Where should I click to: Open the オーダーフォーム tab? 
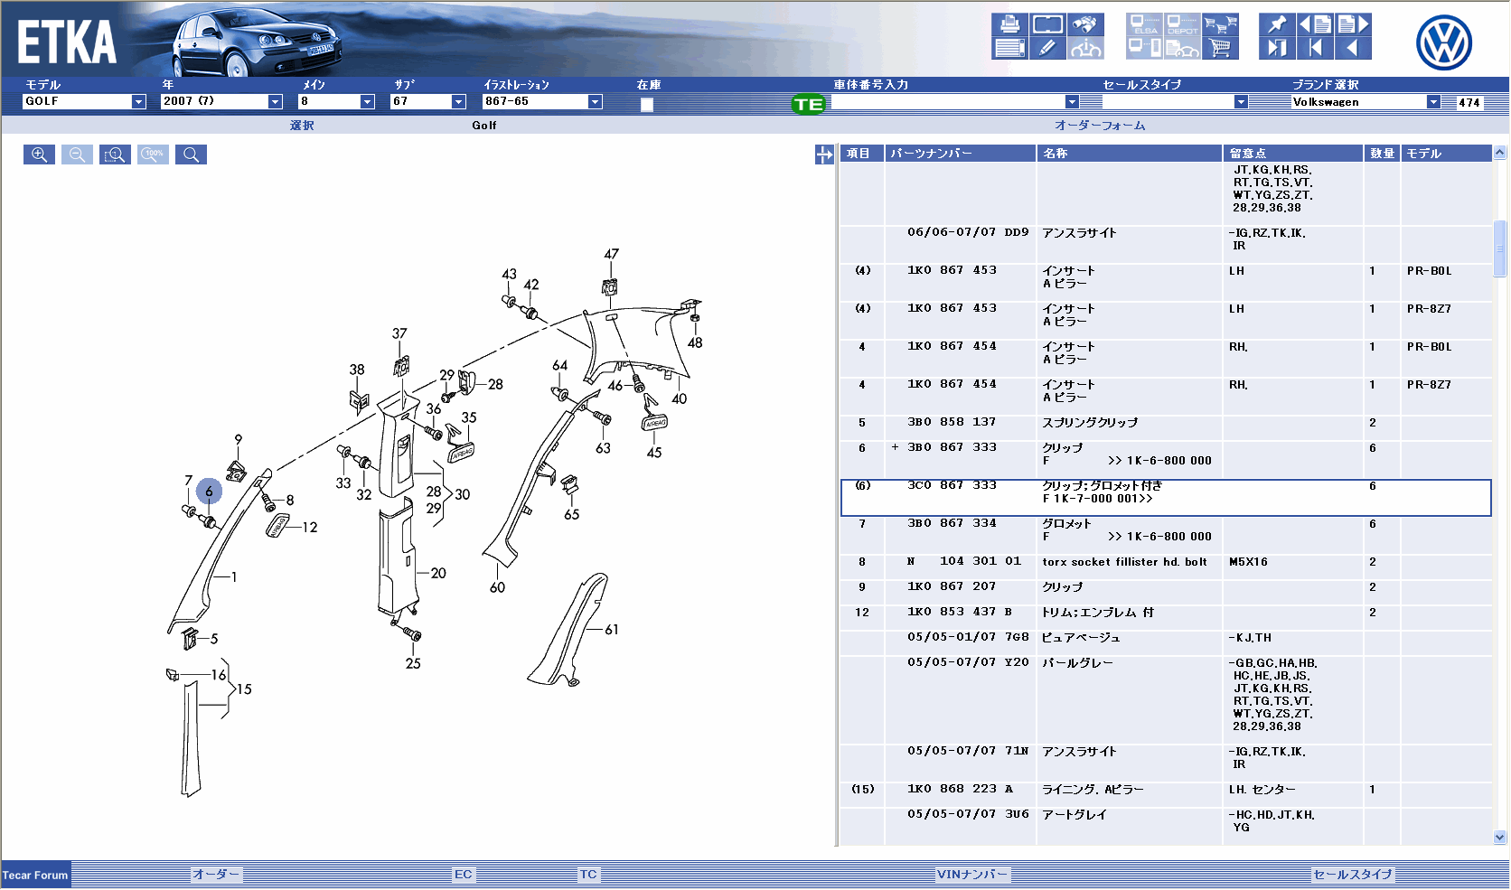click(1100, 126)
